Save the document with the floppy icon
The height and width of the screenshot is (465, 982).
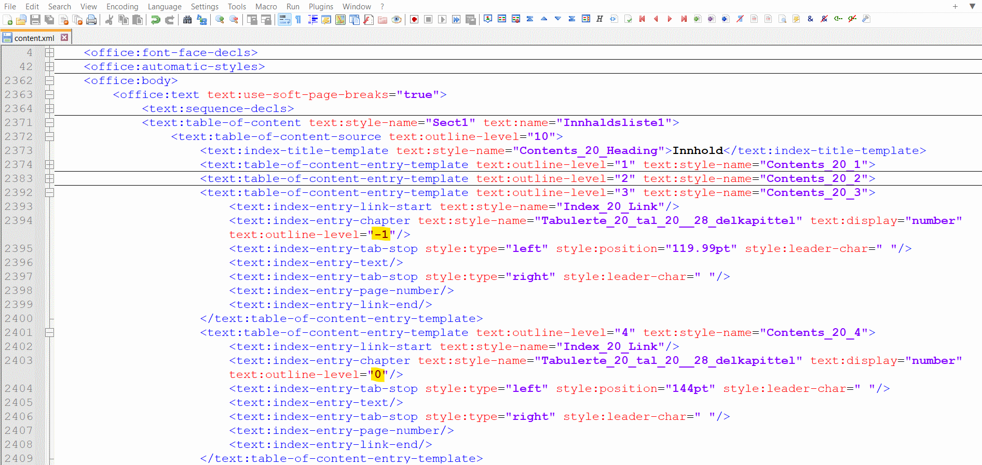pyautogui.click(x=35, y=20)
